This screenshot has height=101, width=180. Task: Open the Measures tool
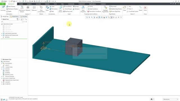[34, 8]
